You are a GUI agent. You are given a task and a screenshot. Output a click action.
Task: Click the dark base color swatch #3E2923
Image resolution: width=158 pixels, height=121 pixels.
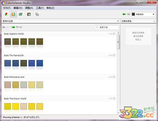(x=134, y=14)
